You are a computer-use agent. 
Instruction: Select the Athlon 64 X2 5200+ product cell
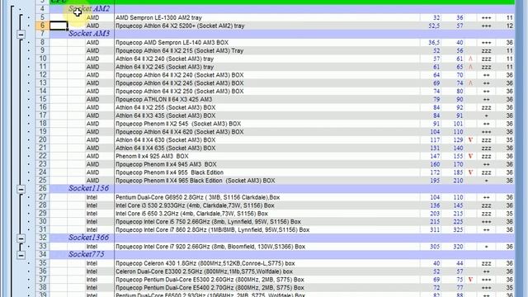pos(267,26)
